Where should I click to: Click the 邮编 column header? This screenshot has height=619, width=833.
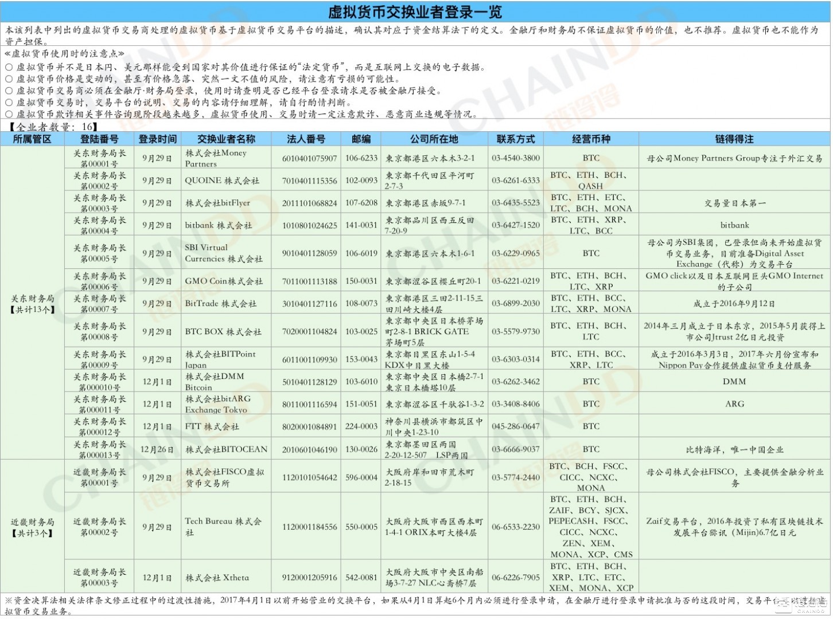point(361,139)
